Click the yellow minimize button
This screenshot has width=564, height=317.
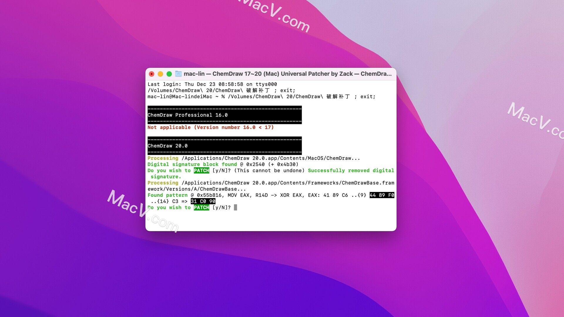click(161, 74)
